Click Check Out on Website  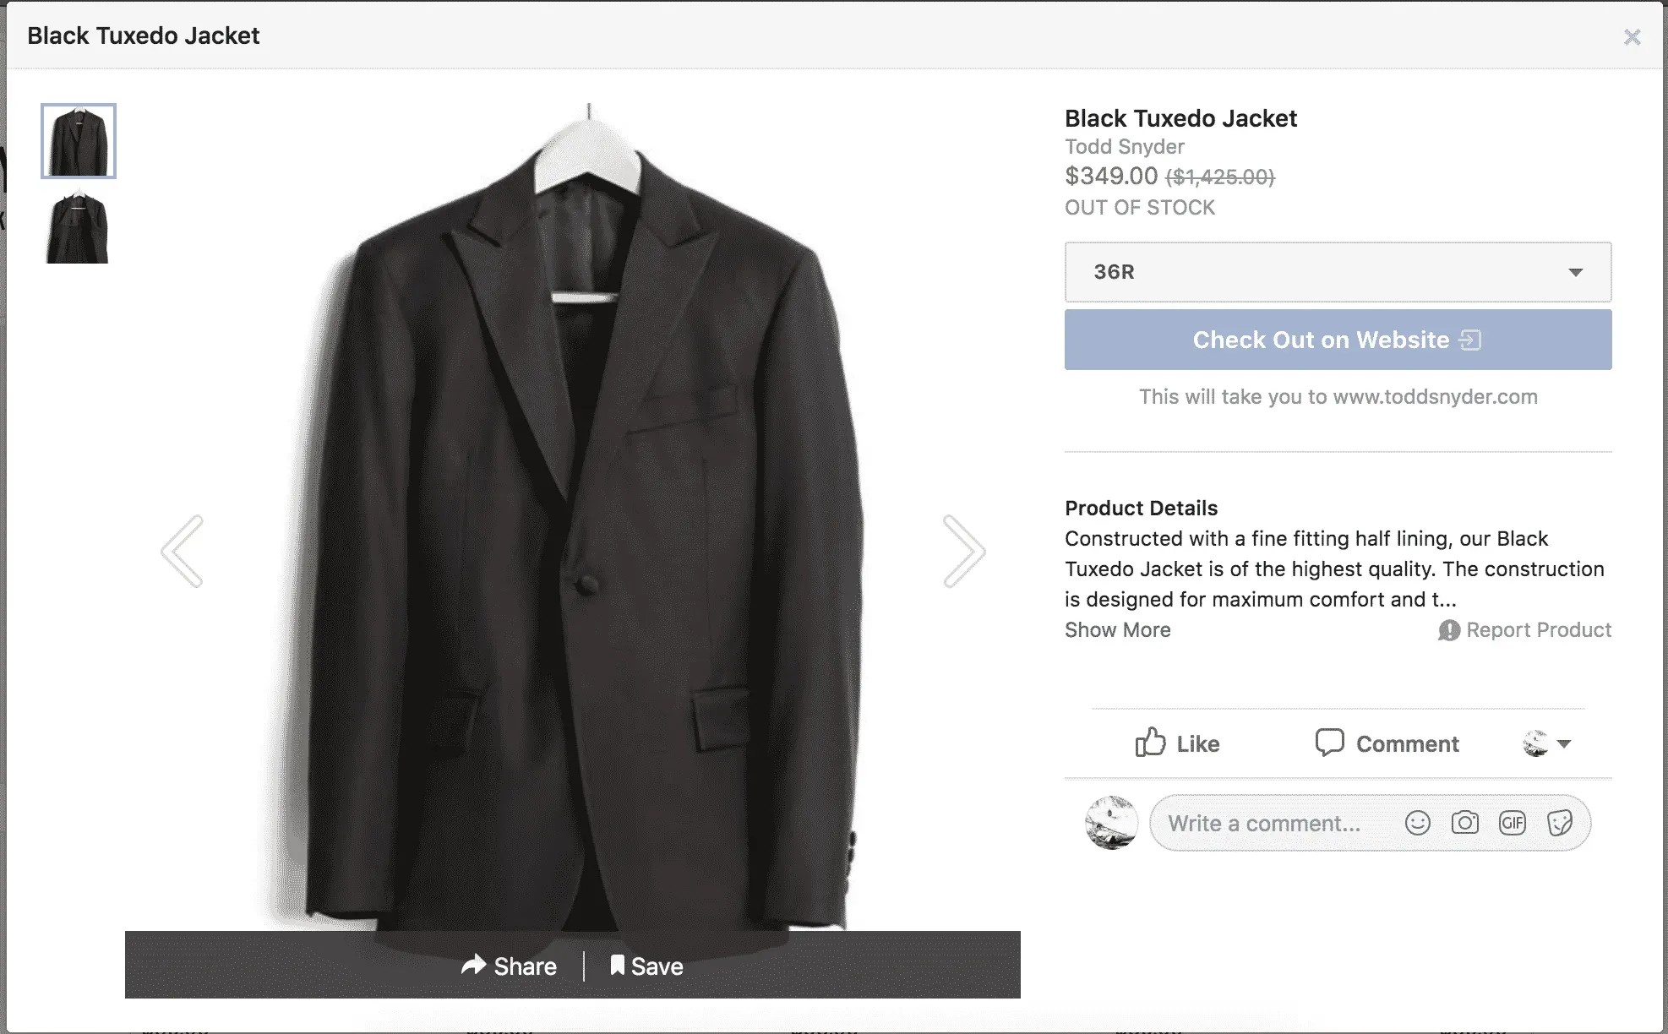click(x=1338, y=340)
